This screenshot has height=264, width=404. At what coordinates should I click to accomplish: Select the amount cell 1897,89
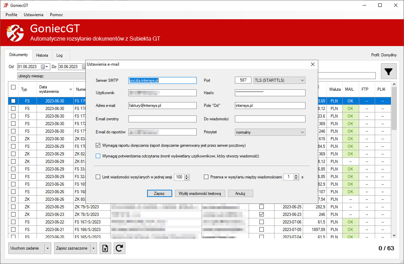314,229
